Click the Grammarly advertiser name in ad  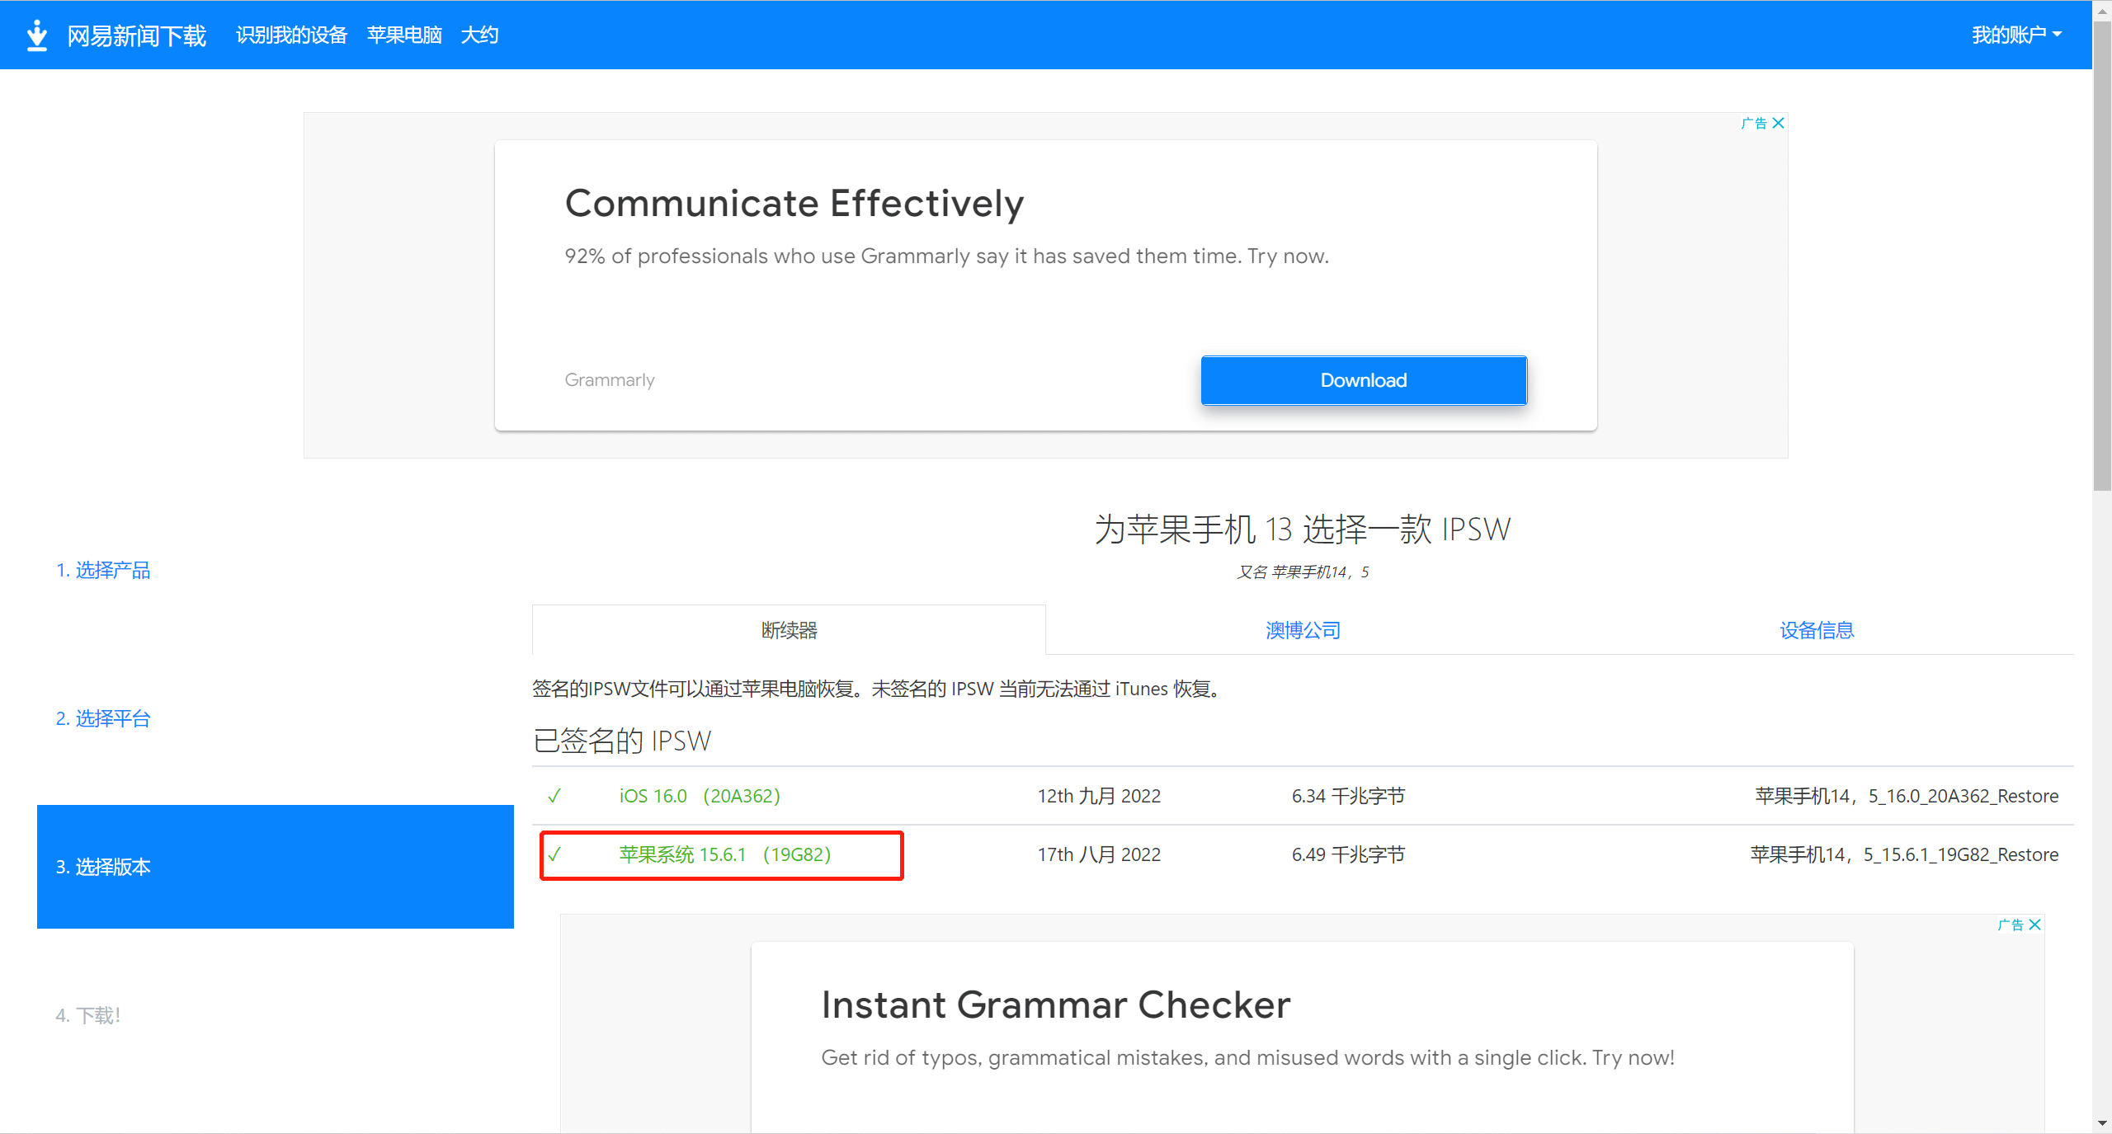tap(610, 379)
